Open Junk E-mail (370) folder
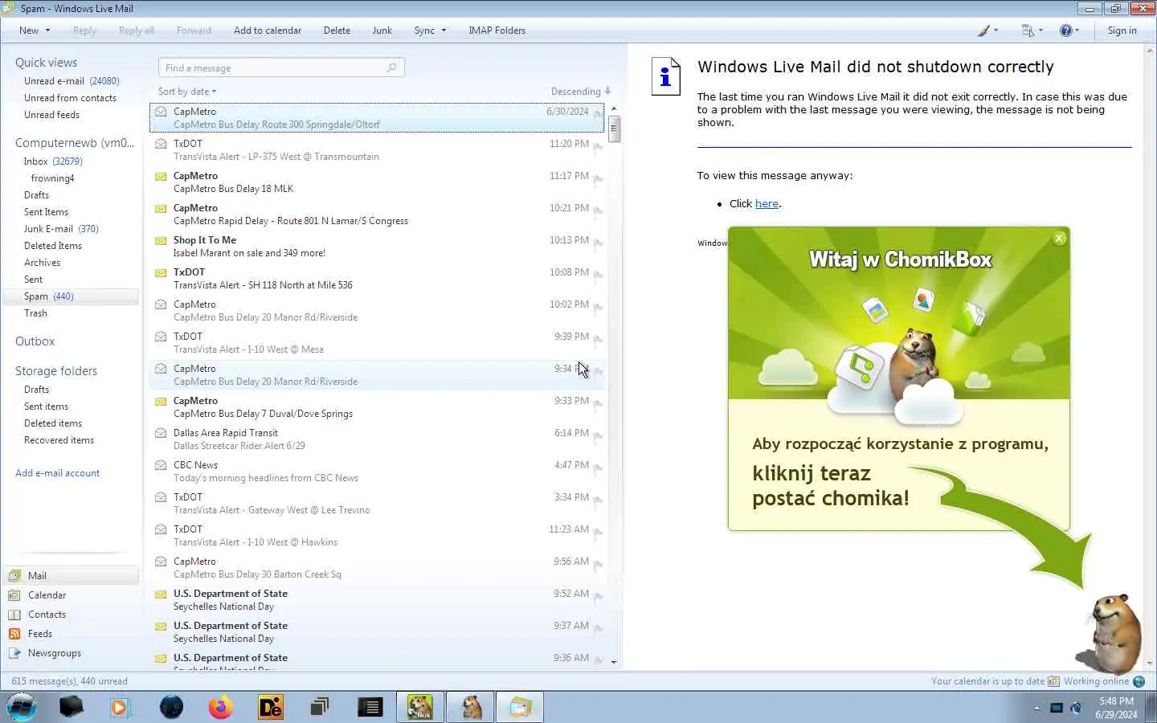 [61, 229]
